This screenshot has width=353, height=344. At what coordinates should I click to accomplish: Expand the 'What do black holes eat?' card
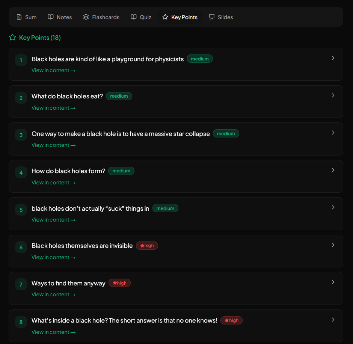point(333,95)
